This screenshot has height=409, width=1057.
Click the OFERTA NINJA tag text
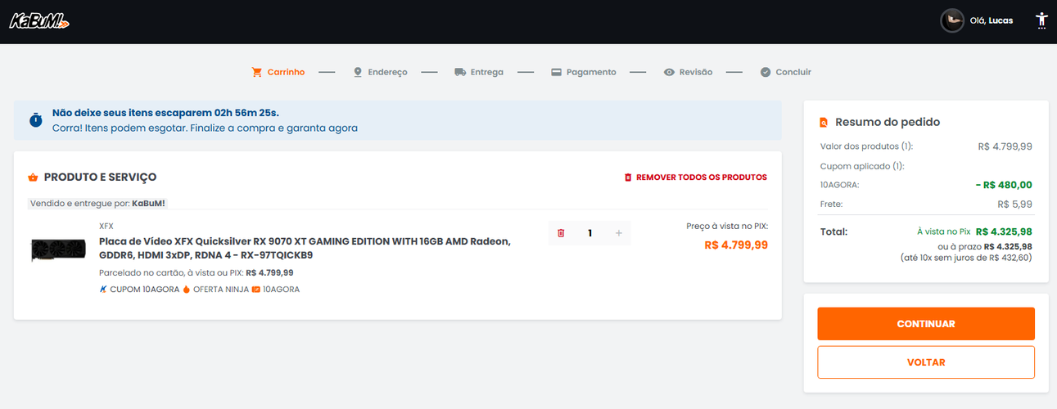(221, 290)
